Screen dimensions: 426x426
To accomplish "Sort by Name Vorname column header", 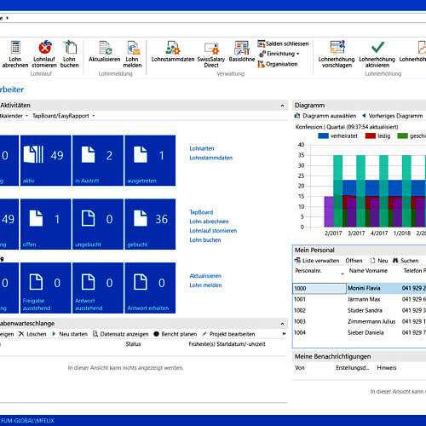I will tap(368, 271).
